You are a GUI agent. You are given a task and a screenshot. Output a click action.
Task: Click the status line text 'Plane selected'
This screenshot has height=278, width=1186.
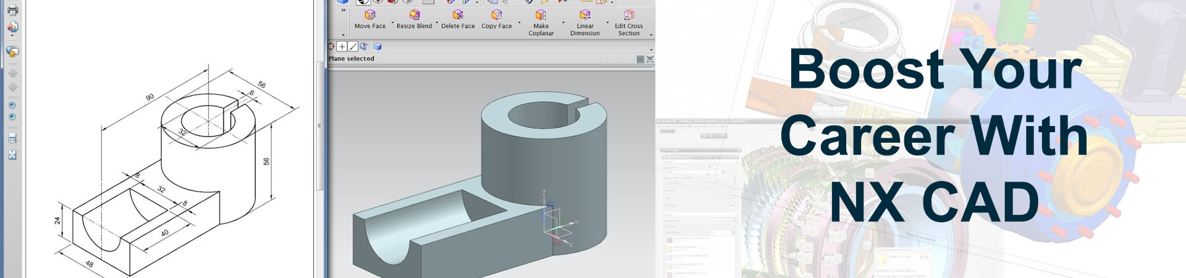click(351, 59)
